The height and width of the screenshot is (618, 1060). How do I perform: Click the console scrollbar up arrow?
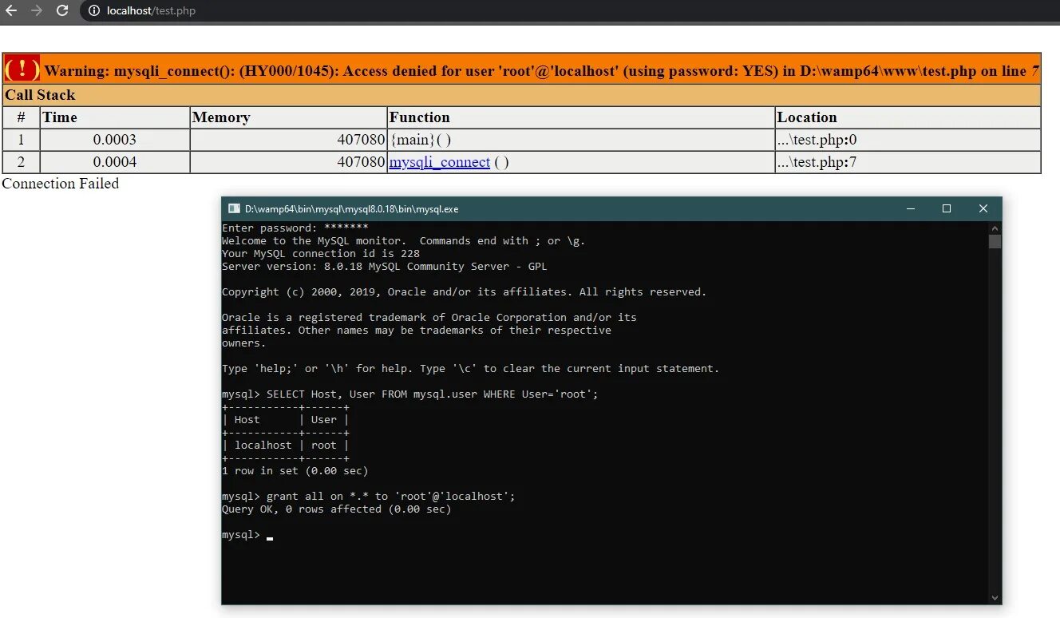[995, 228]
